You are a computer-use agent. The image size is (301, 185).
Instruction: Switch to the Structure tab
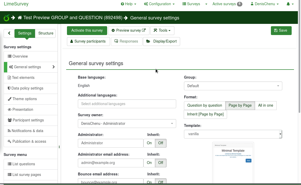pyautogui.click(x=46, y=33)
